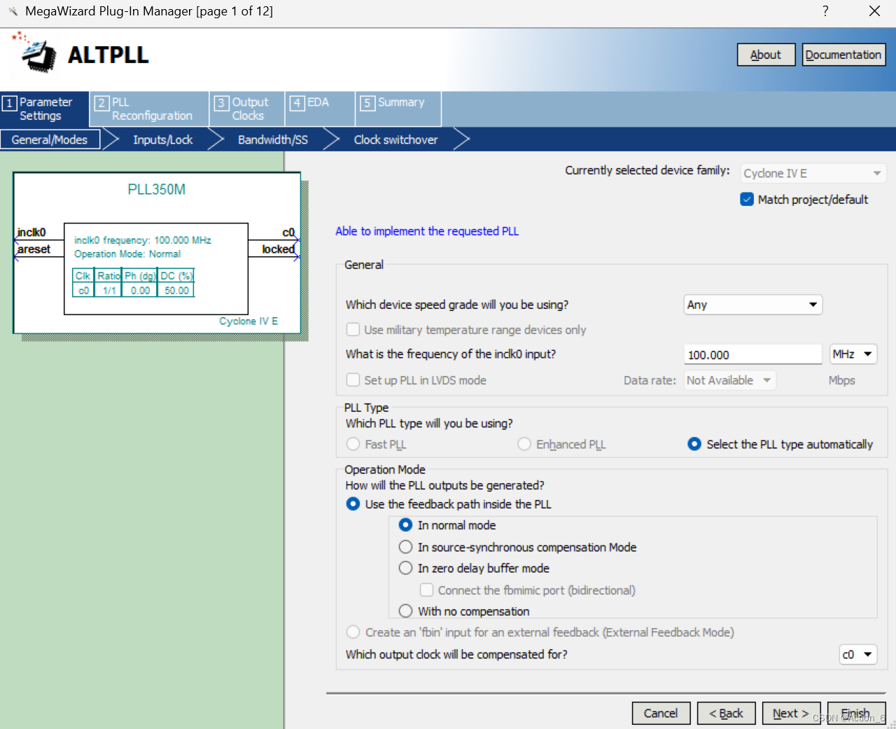Select the General/Modes sub-page
This screenshot has width=896, height=729.
(x=50, y=139)
